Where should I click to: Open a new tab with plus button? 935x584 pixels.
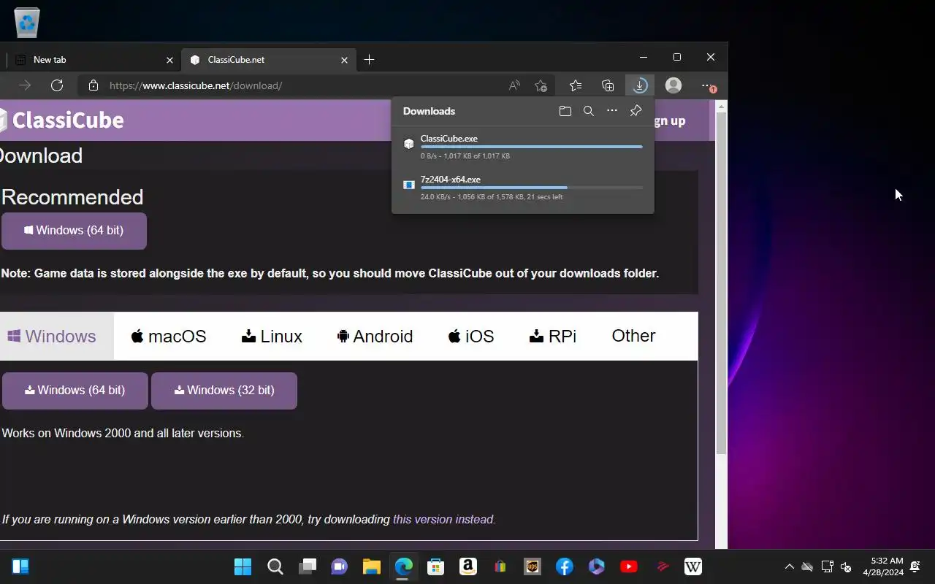[x=369, y=60]
